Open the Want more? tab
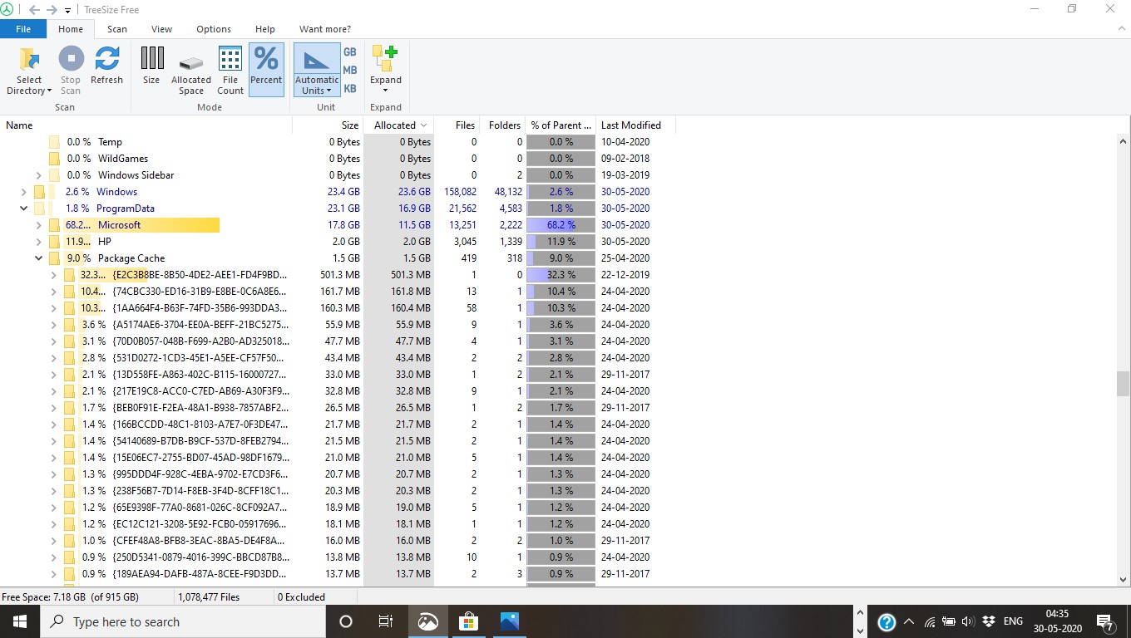 325,29
